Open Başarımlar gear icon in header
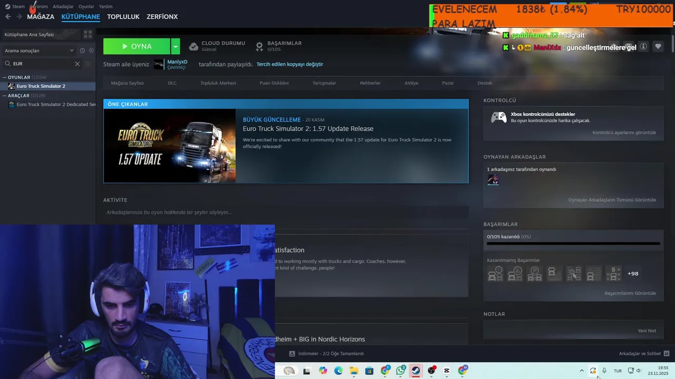Viewport: 675px width, 379px height. pyautogui.click(x=259, y=46)
